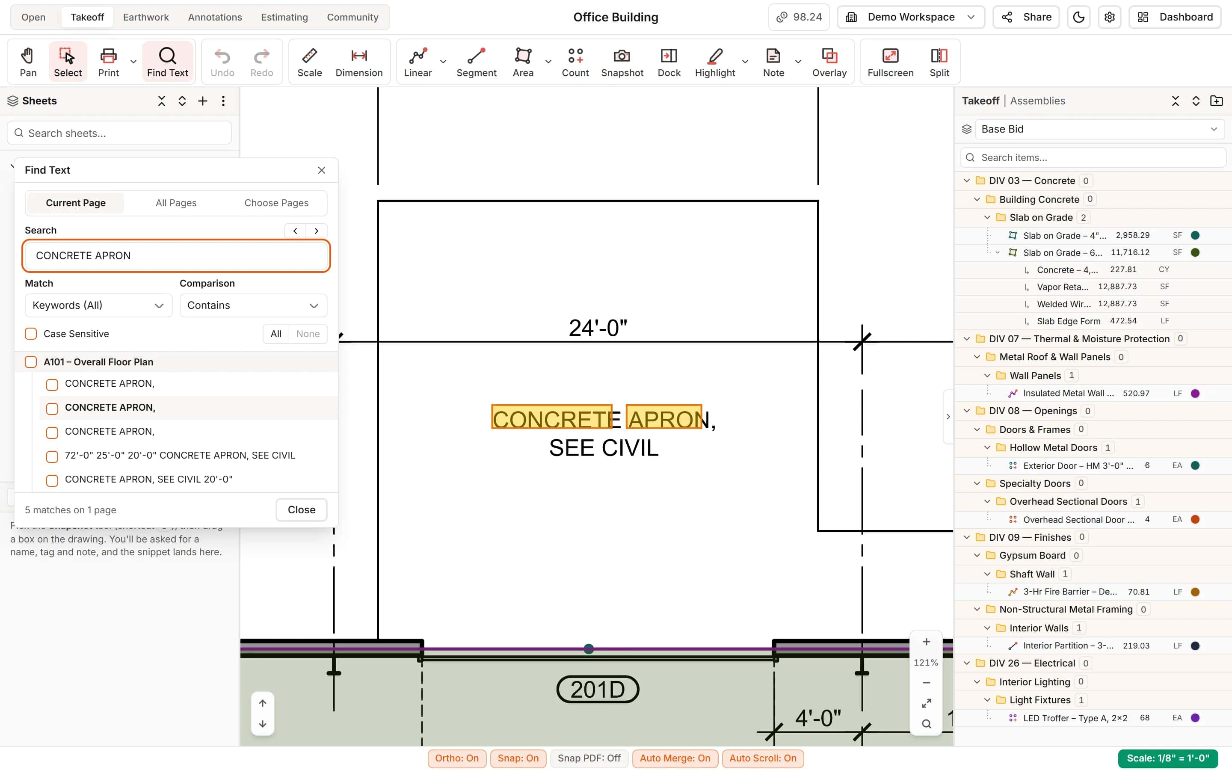Select the Highlight tool

point(715,62)
